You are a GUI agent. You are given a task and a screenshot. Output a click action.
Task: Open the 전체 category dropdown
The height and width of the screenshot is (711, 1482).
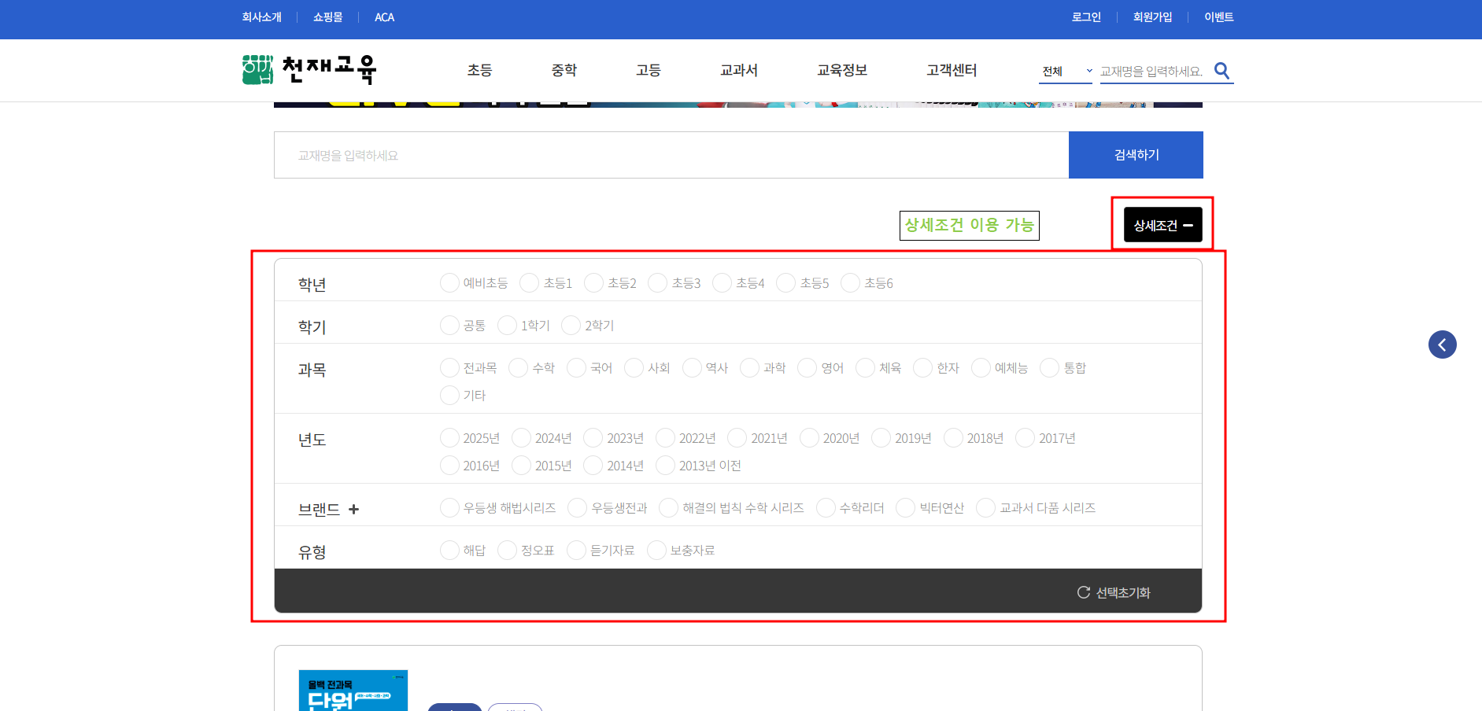pyautogui.click(x=1066, y=72)
